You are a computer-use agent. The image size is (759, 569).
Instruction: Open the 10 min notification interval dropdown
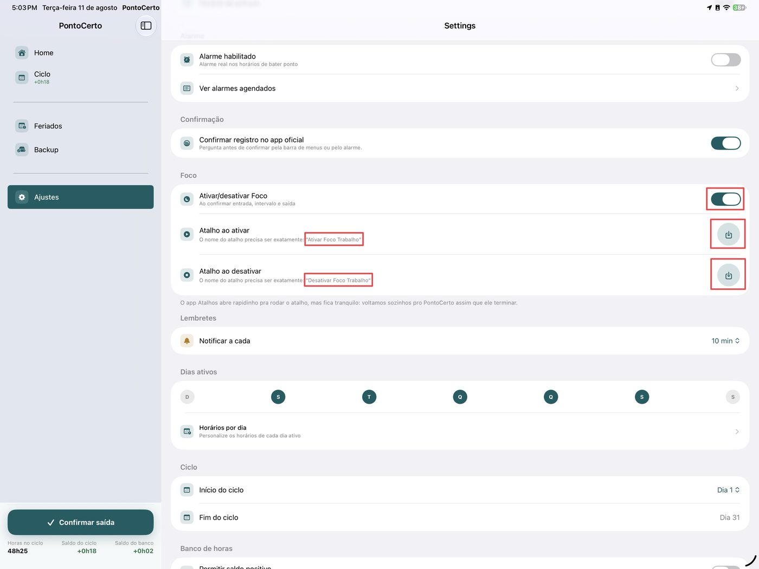pos(725,341)
